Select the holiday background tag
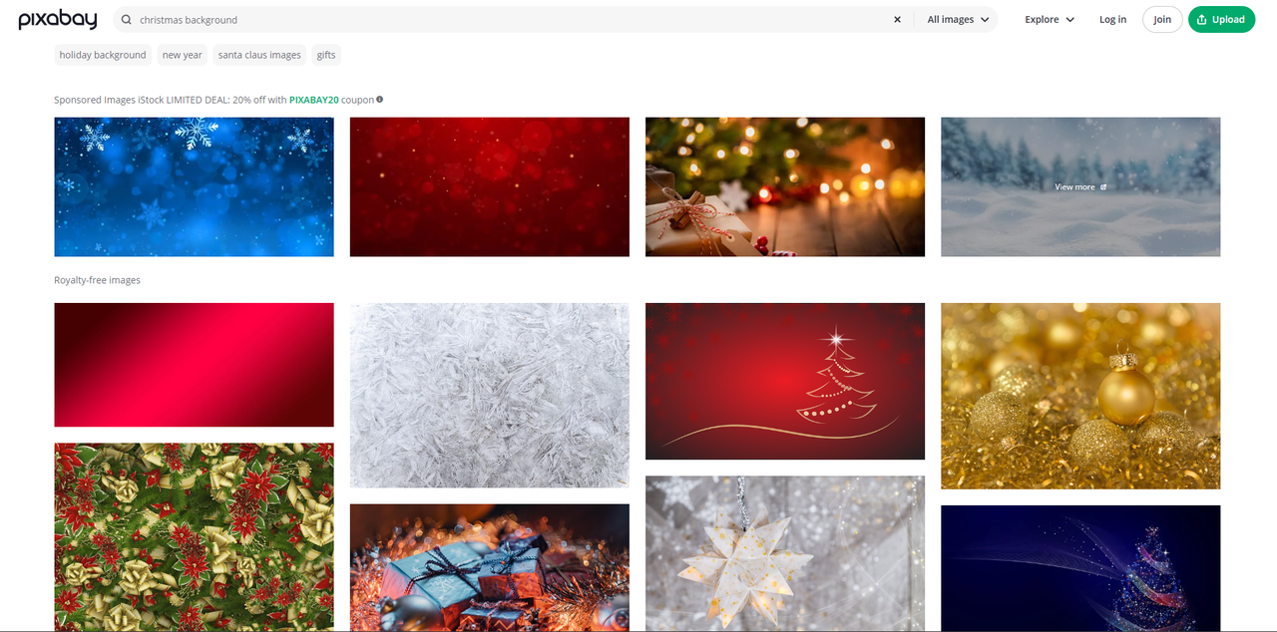This screenshot has width=1277, height=632. (103, 55)
